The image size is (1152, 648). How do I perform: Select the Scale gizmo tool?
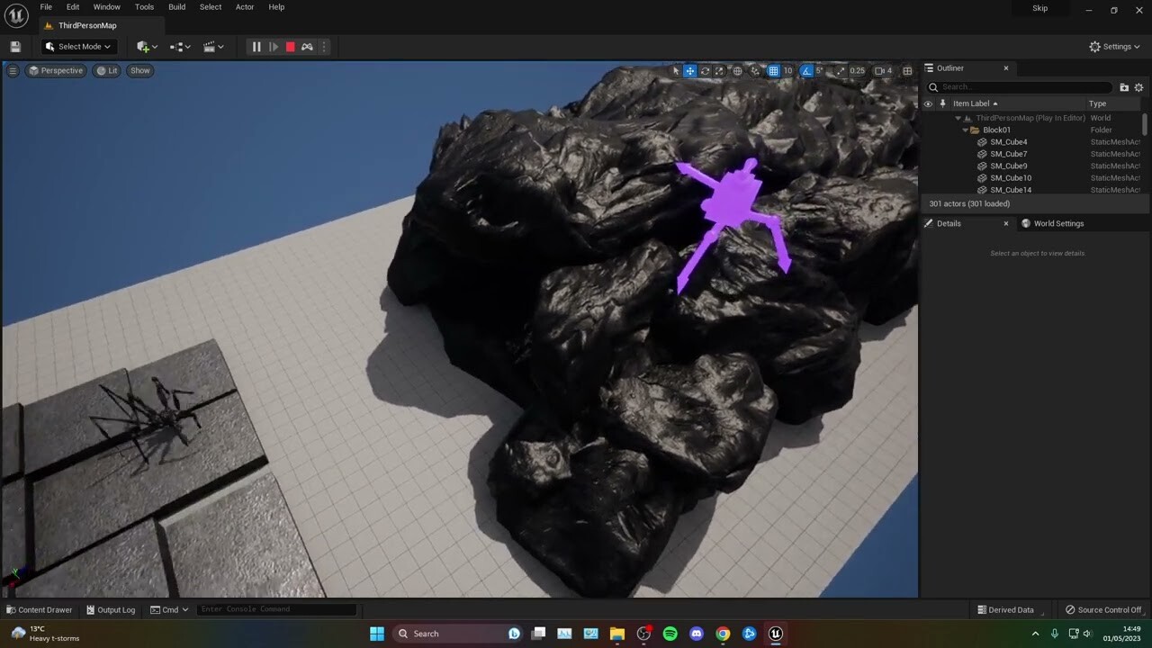point(720,70)
